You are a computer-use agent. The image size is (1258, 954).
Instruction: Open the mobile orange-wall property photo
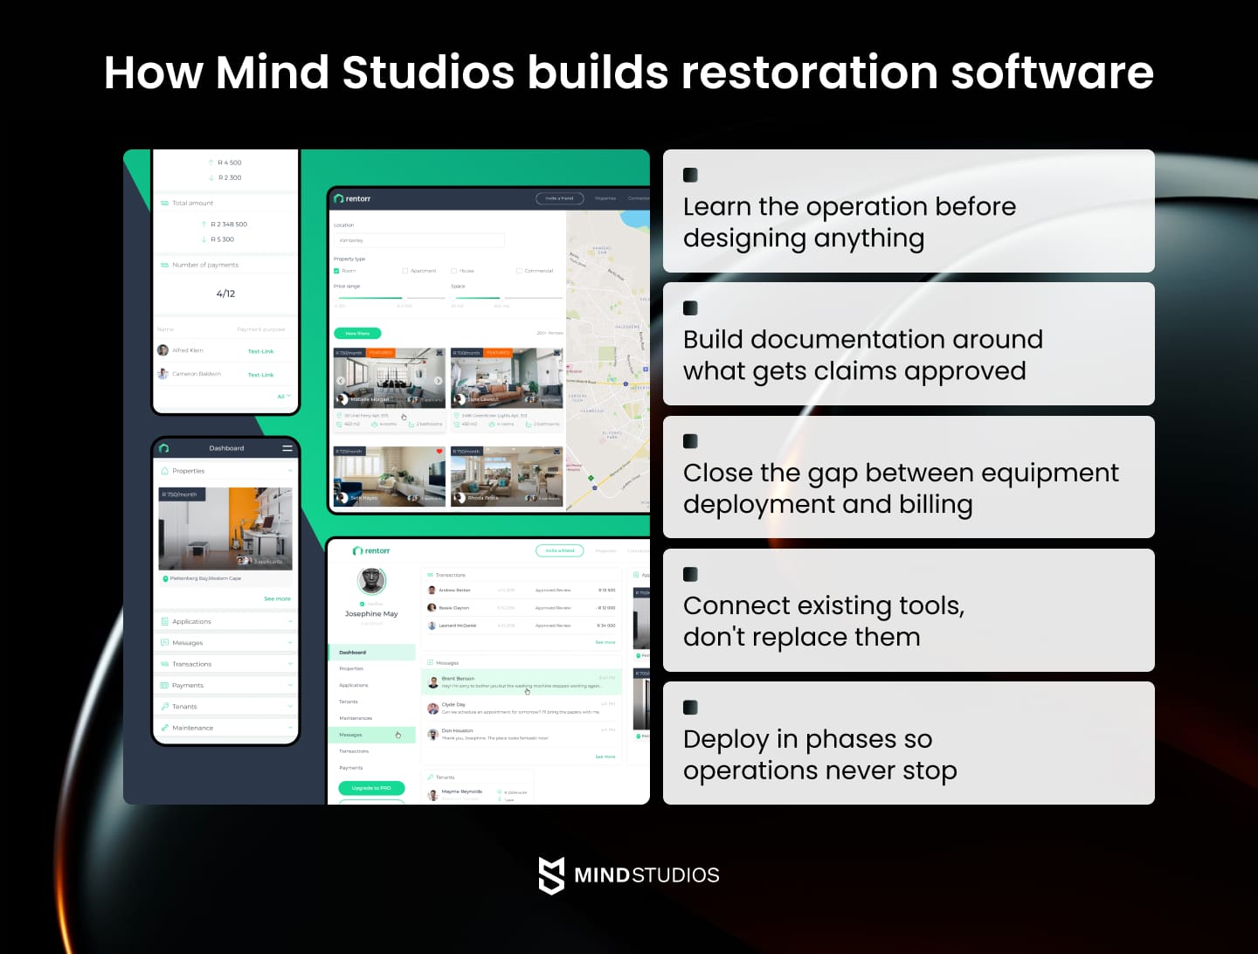coord(225,529)
